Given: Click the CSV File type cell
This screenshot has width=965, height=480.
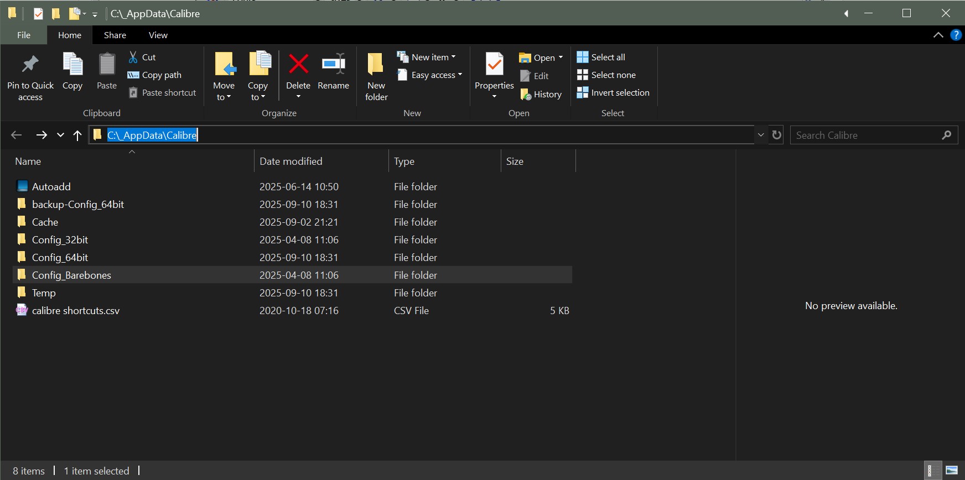Looking at the screenshot, I should pyautogui.click(x=411, y=310).
